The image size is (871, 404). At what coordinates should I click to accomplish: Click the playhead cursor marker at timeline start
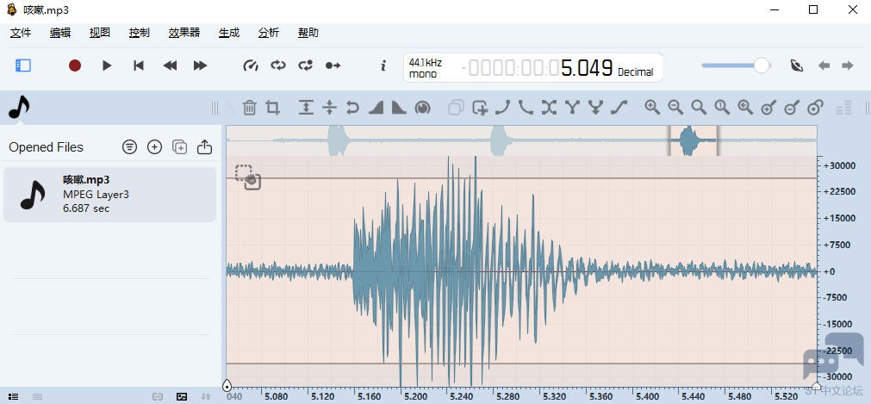[227, 386]
